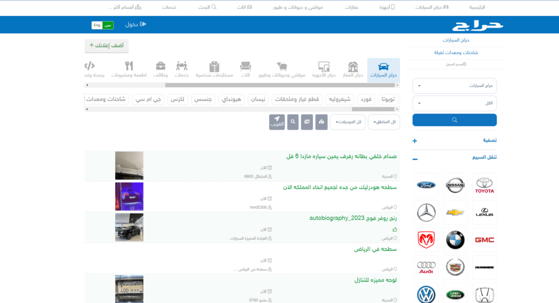This screenshot has width=559, height=303.
Task: Collapse the تنقل السريع section minus sign
Action: (x=415, y=159)
